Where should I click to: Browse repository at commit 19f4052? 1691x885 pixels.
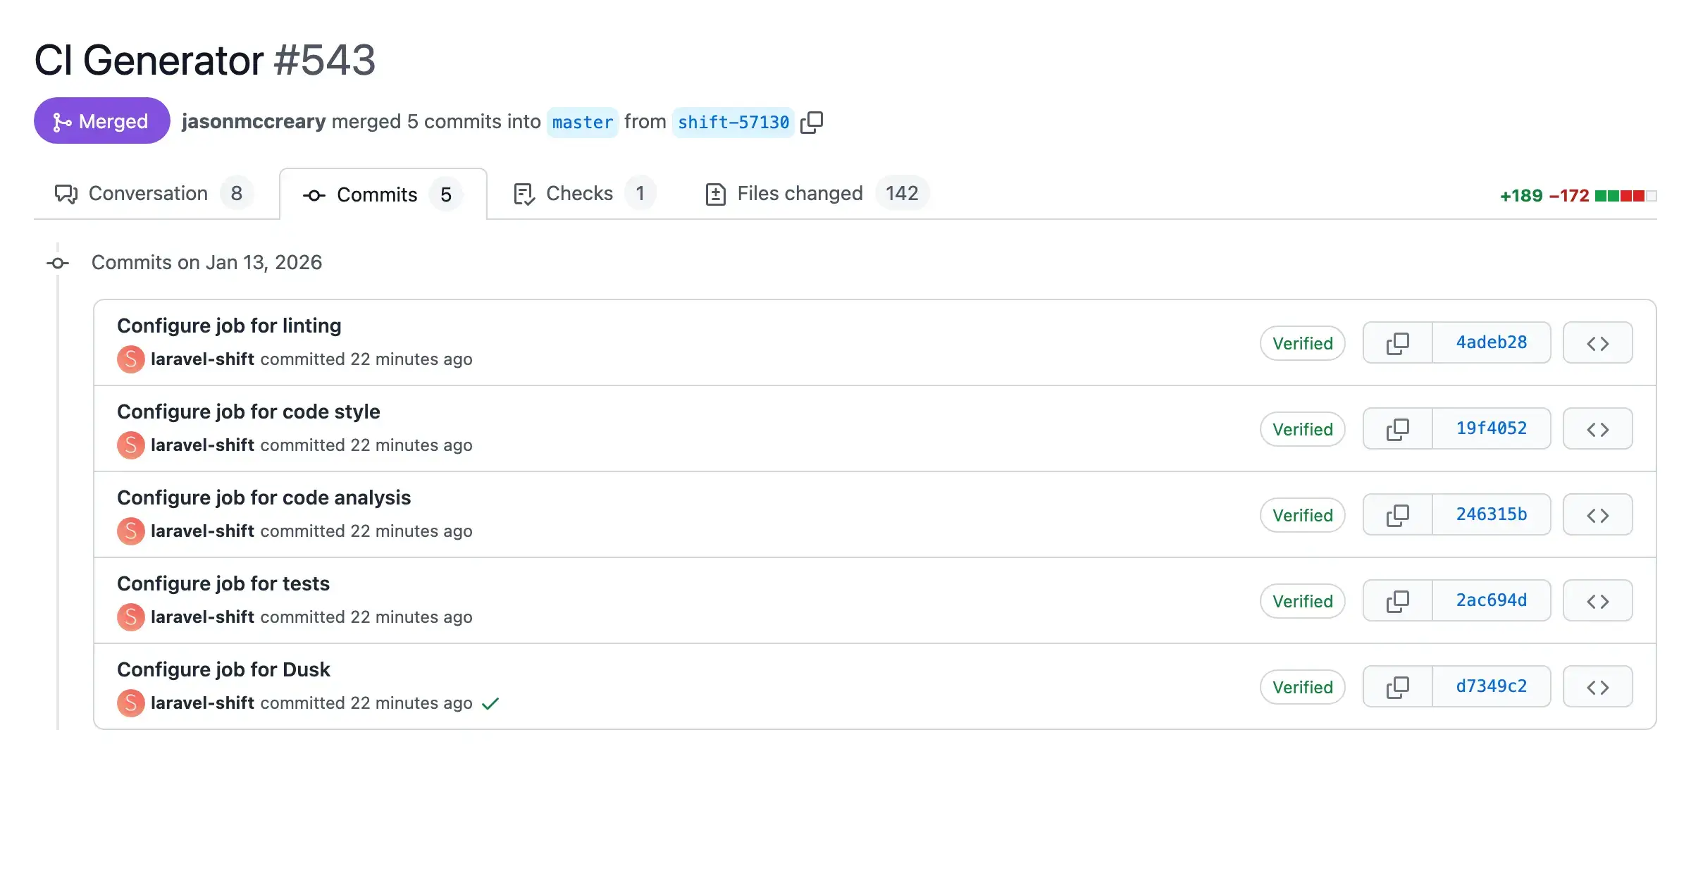(x=1597, y=428)
